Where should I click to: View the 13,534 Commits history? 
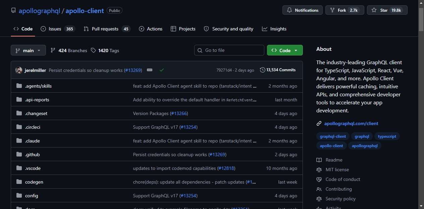(278, 70)
